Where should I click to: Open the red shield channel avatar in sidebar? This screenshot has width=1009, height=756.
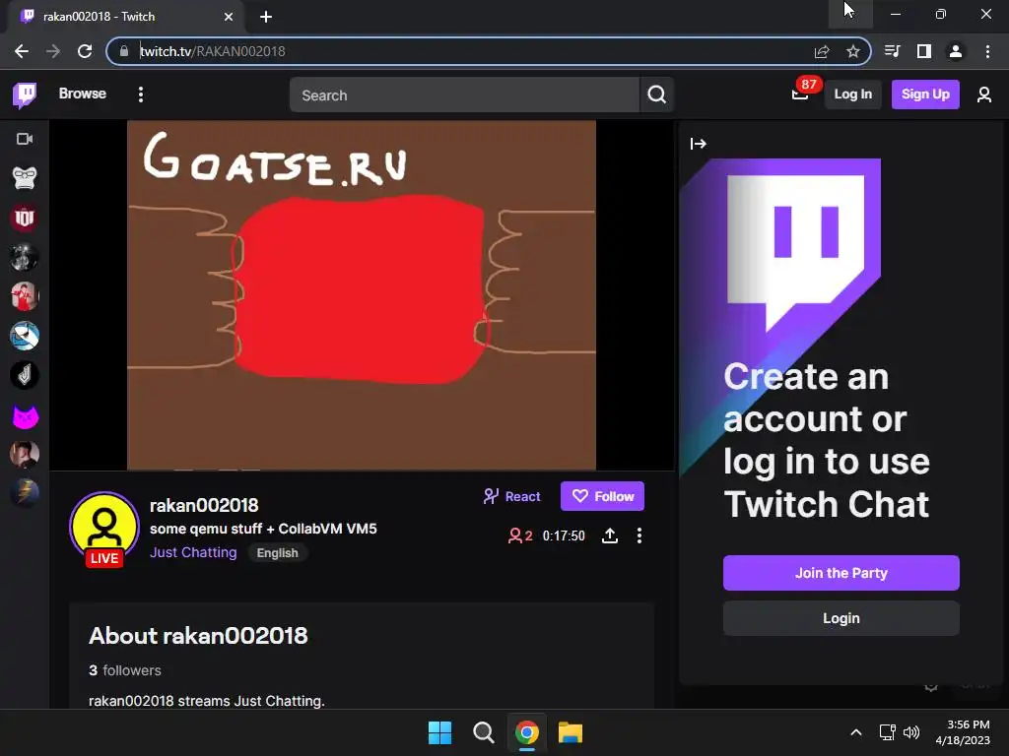point(25,218)
